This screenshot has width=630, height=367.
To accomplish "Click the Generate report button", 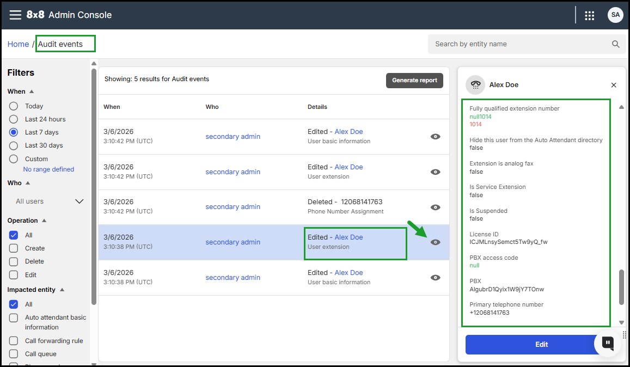I will 414,80.
